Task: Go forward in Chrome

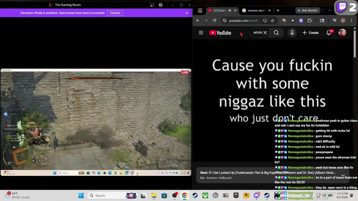Action: 206,20
